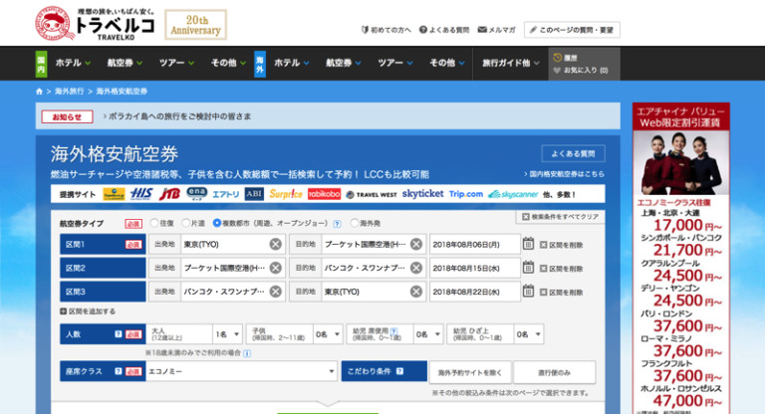Screen dimensions: 765x414
Task: Open calendar for 区間2 date
Action: click(528, 268)
